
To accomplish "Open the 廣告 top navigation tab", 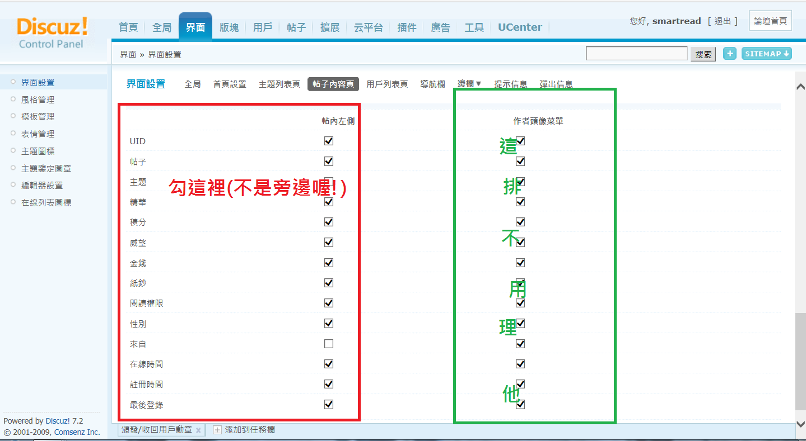I will (x=441, y=27).
